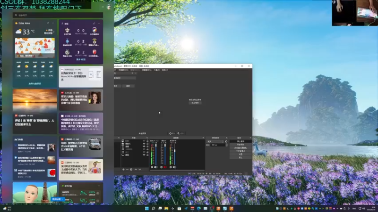Open 帮助(H) menu in OBS

coord(165,70)
